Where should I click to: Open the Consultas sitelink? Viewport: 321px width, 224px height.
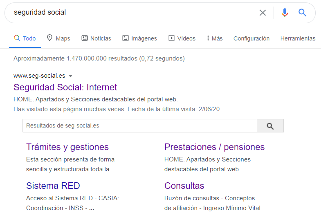pyautogui.click(x=184, y=186)
